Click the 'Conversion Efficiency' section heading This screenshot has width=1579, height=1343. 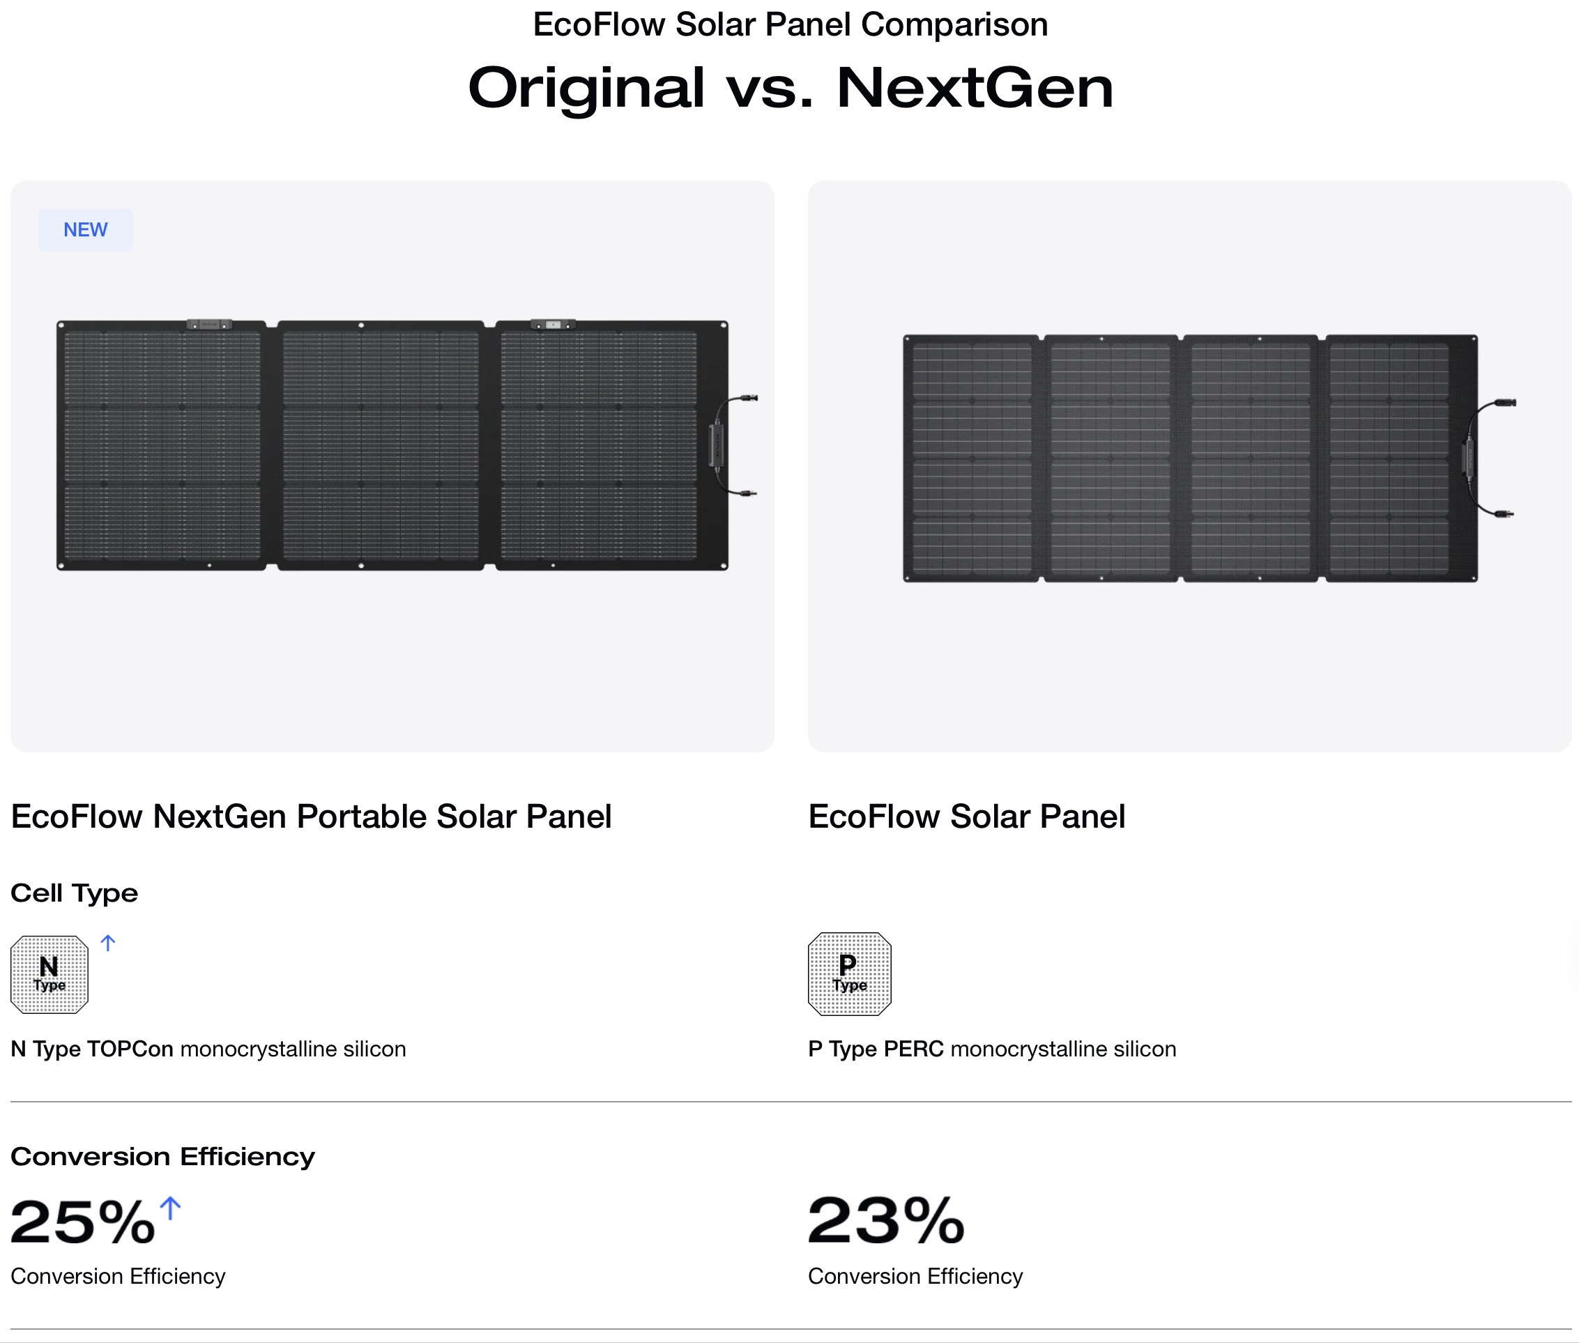pos(162,1156)
